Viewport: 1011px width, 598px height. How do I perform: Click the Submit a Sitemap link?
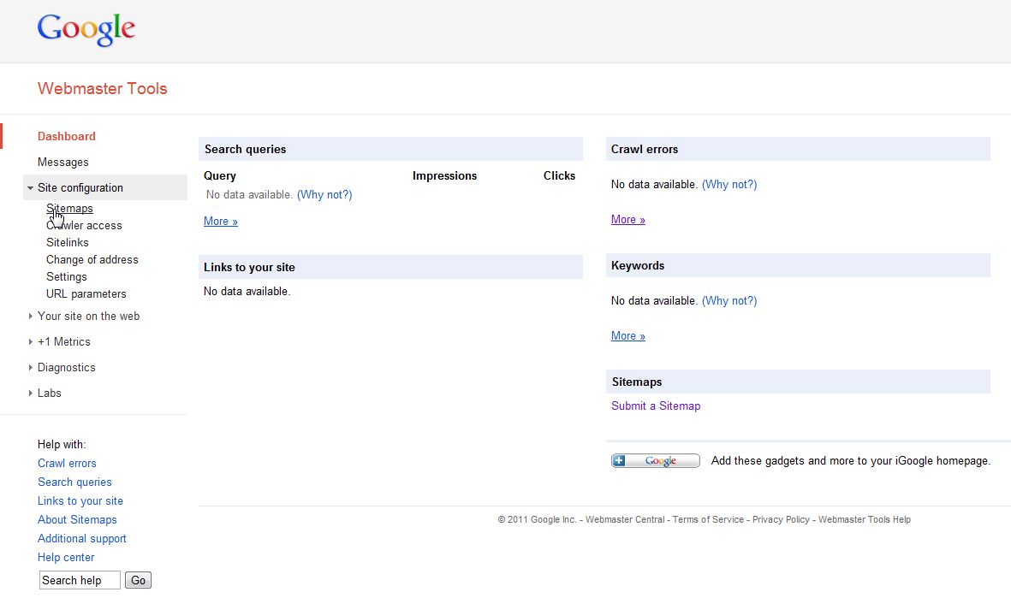tap(655, 406)
